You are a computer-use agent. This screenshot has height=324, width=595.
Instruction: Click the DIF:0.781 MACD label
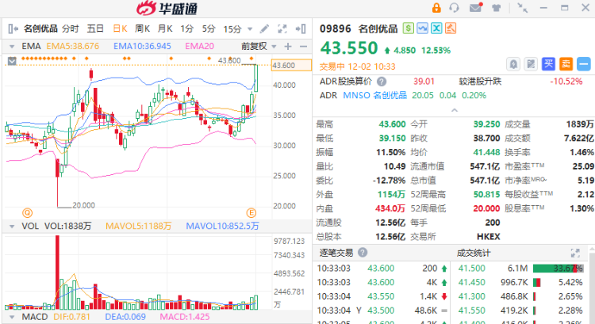(x=71, y=317)
